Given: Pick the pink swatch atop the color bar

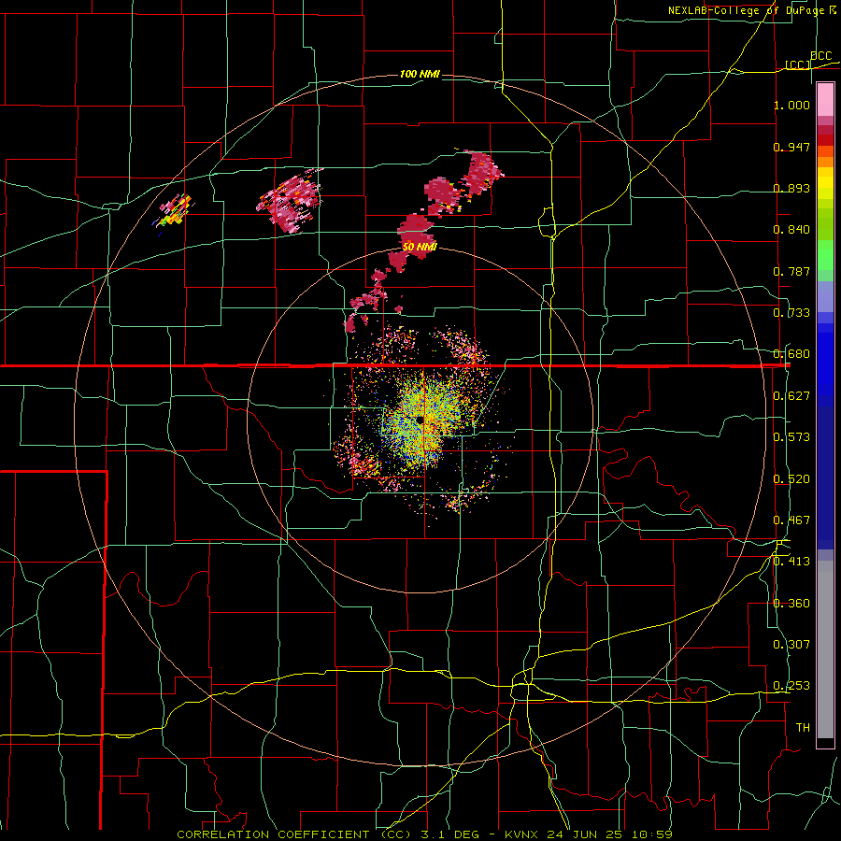Looking at the screenshot, I should (825, 100).
